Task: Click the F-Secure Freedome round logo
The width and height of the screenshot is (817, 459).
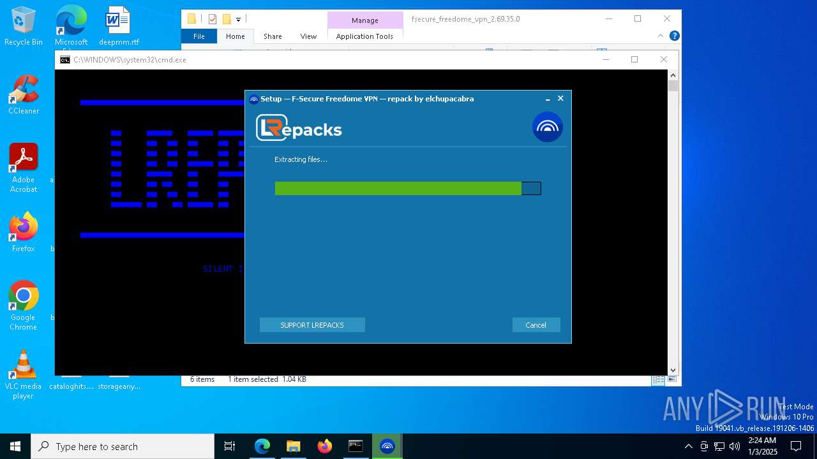Action: (x=548, y=127)
